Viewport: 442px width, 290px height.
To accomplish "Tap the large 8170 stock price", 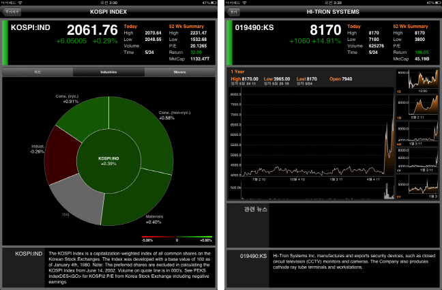I will 325,30.
